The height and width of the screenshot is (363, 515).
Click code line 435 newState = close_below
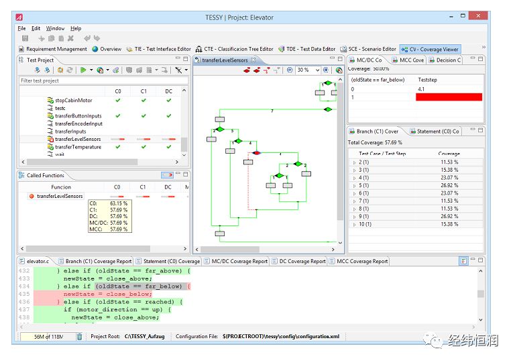pyautogui.click(x=107, y=294)
